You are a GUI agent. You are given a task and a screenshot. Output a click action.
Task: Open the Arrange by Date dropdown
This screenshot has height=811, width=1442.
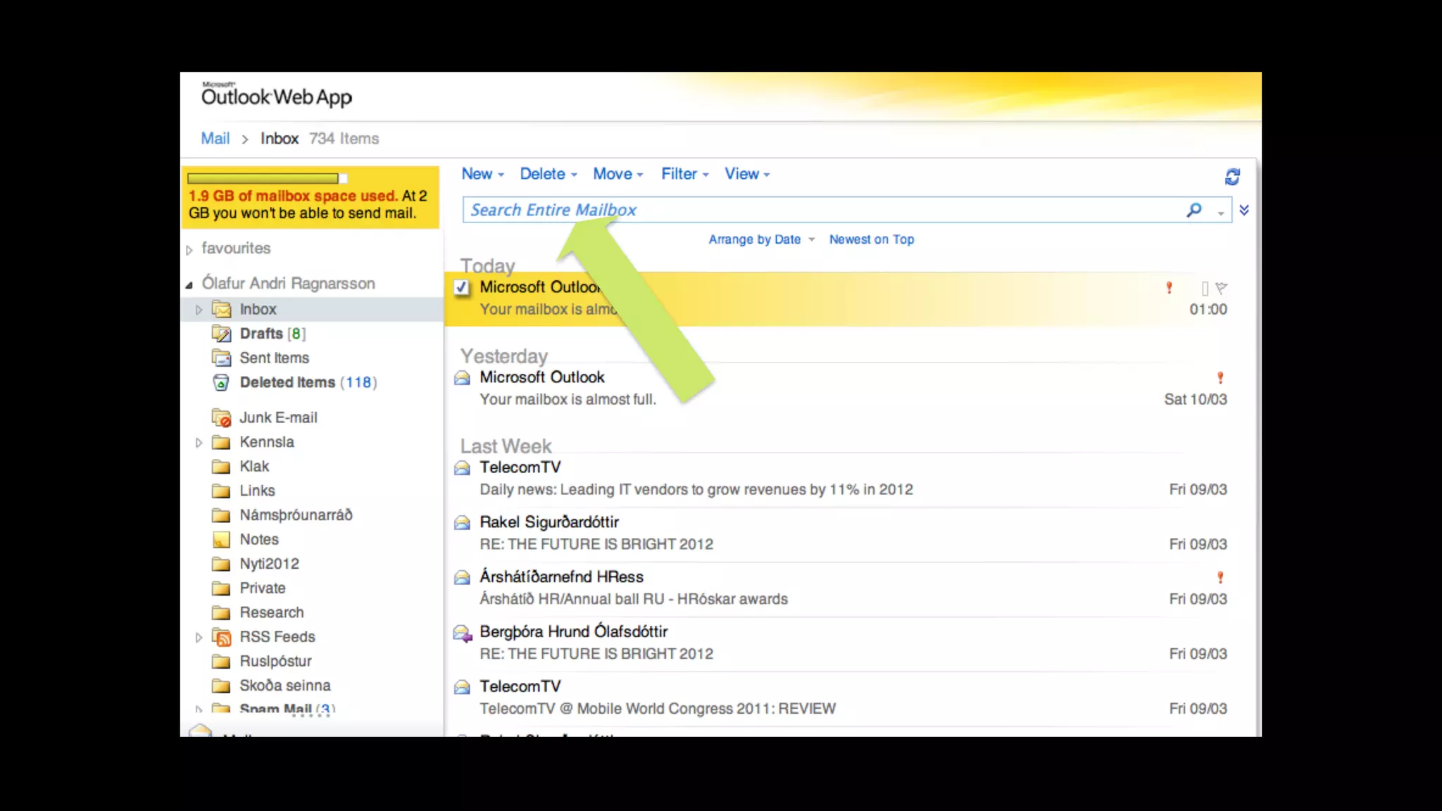760,239
